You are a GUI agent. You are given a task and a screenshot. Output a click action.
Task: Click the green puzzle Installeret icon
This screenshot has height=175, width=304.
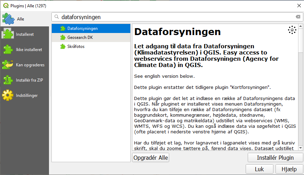click(x=8, y=34)
